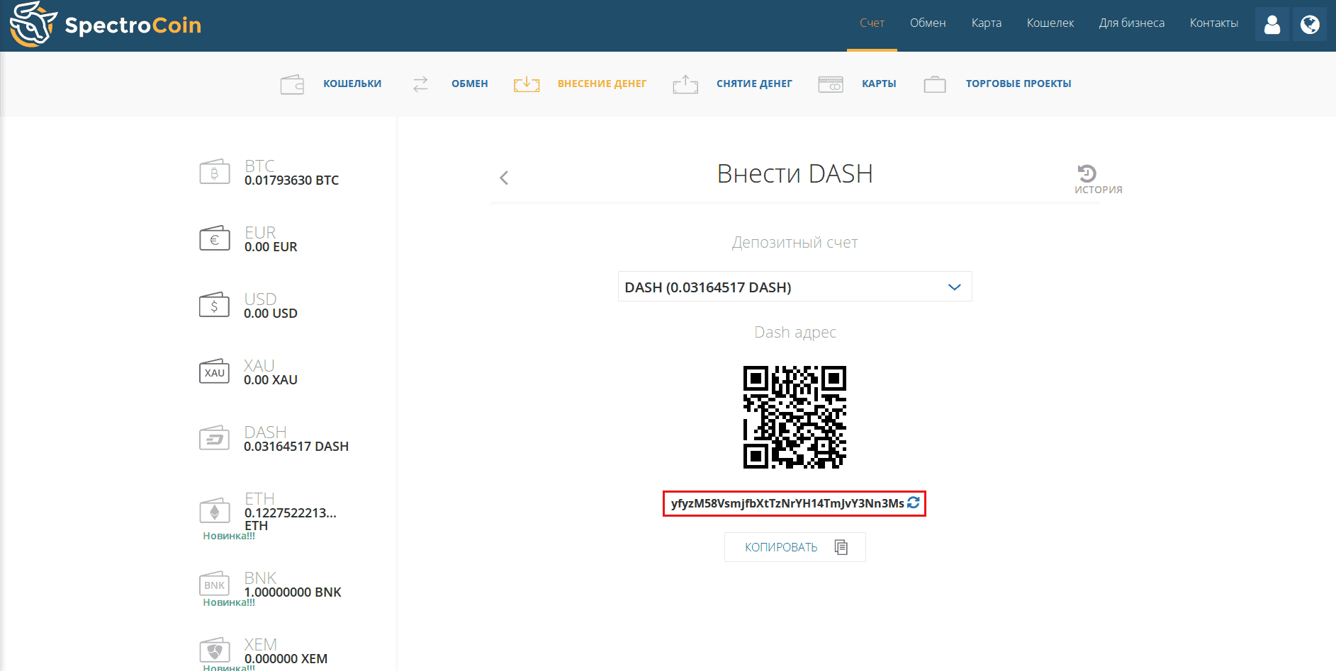The width and height of the screenshot is (1336, 671).
Task: Click the deposit icon beside ВНЕСЕНИЕ ДЕНЕГ
Action: pos(527,84)
